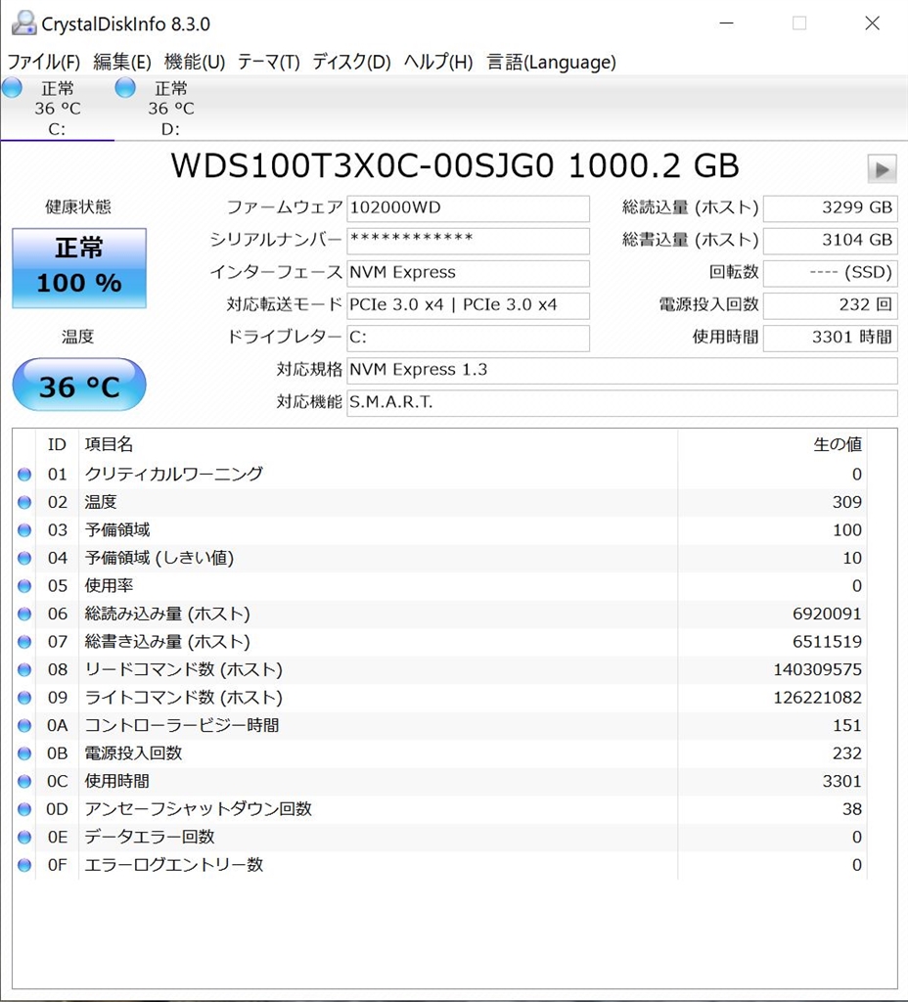Switch to the C: disk tab label
908x1002 pixels.
pos(57,129)
